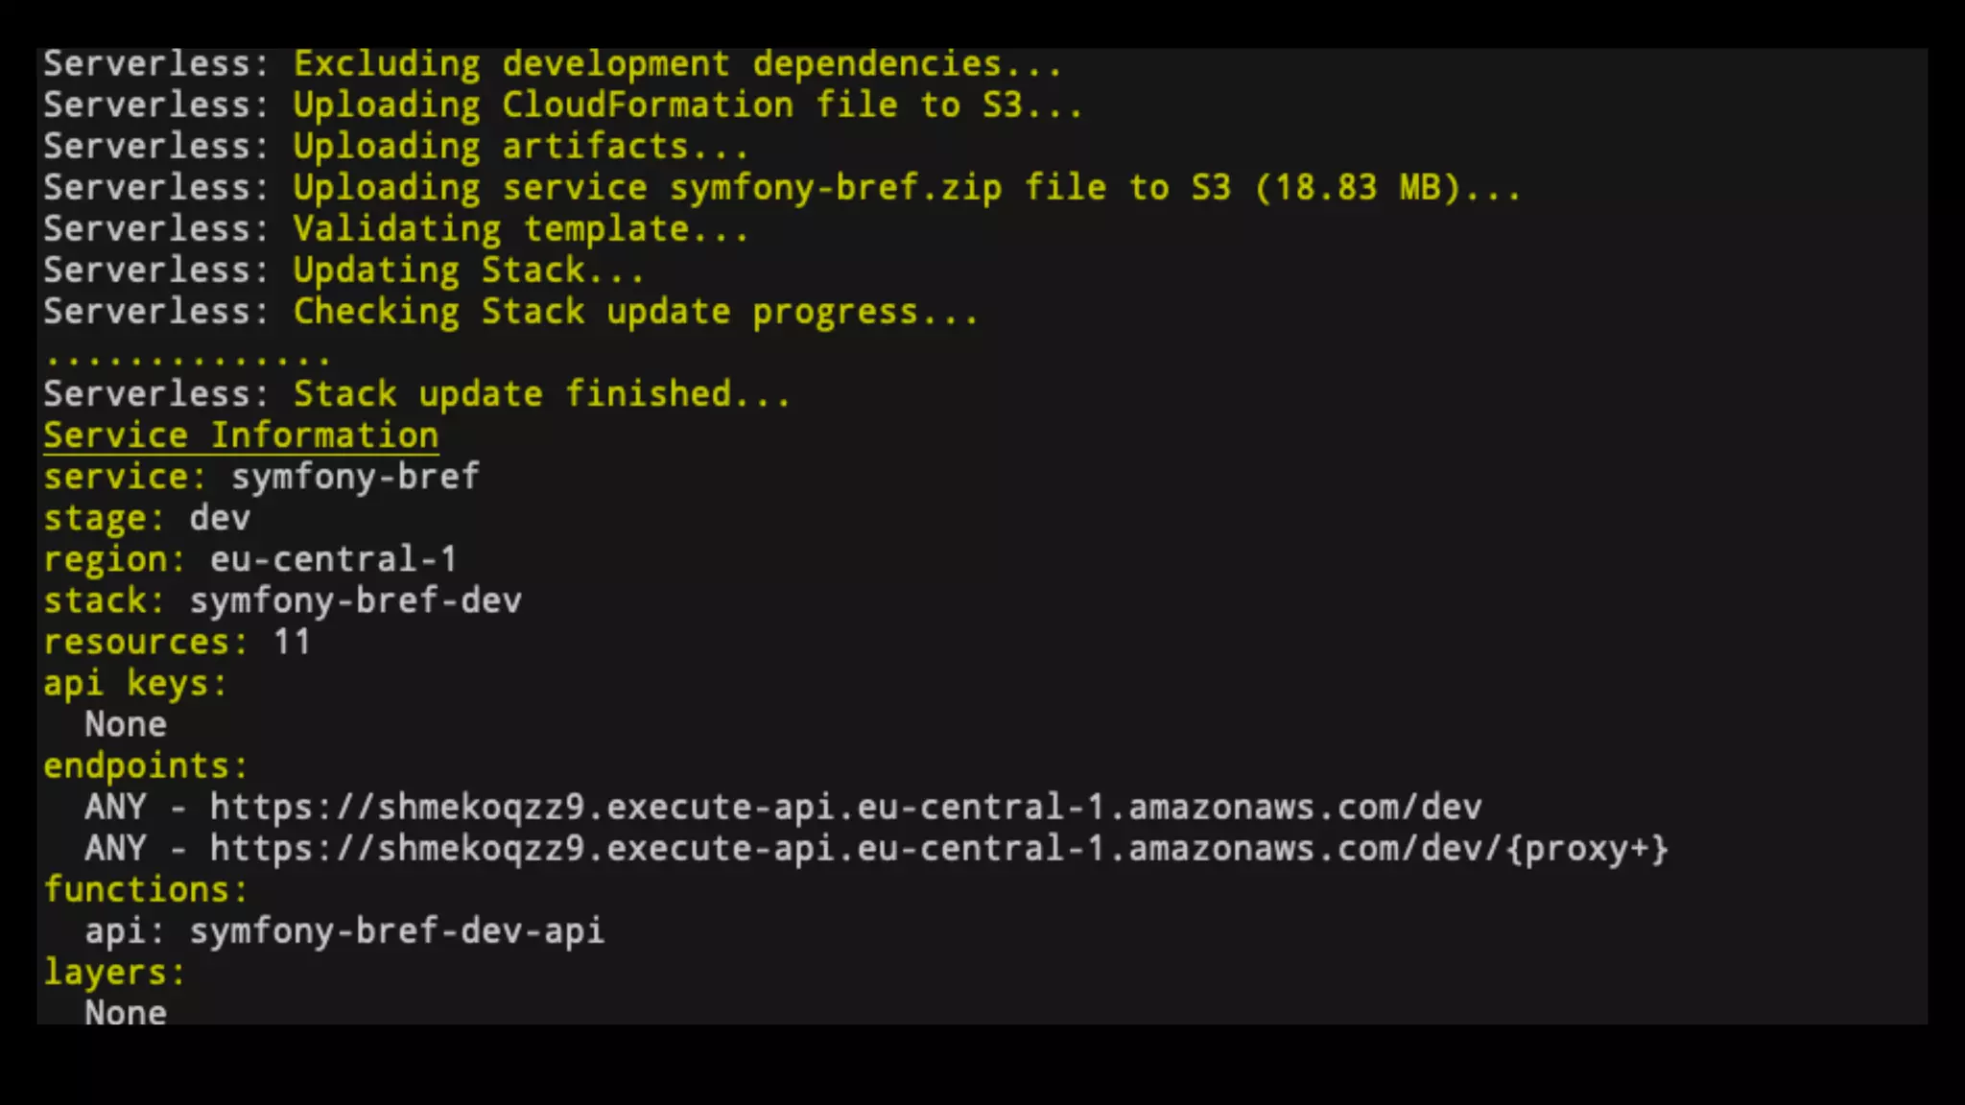This screenshot has height=1105, width=1965.
Task: Select the symfony-bref-dev stack name
Action: pos(355,601)
